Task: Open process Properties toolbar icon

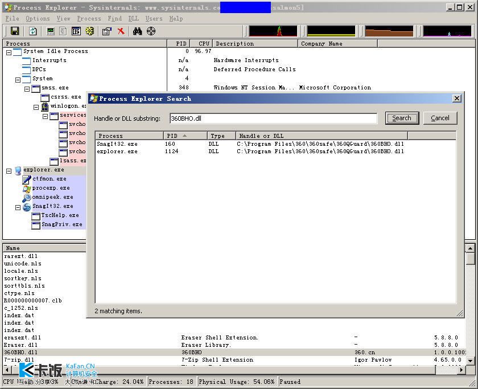Action: pos(107,31)
